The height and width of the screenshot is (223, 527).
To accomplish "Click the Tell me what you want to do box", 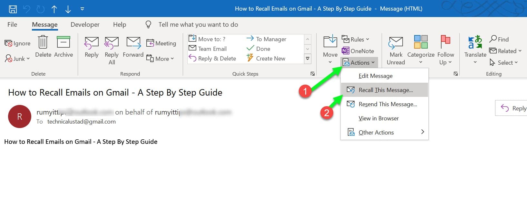I will (x=198, y=24).
